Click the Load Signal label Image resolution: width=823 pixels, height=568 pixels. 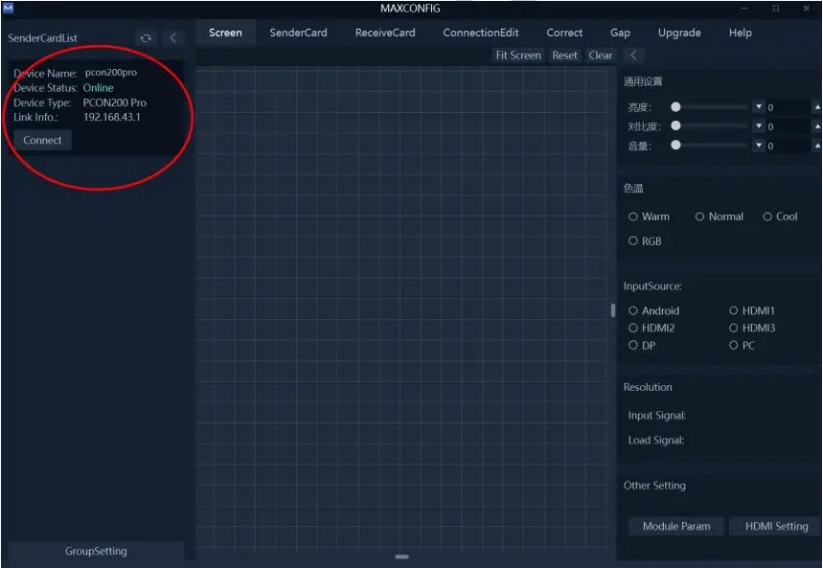click(x=655, y=440)
